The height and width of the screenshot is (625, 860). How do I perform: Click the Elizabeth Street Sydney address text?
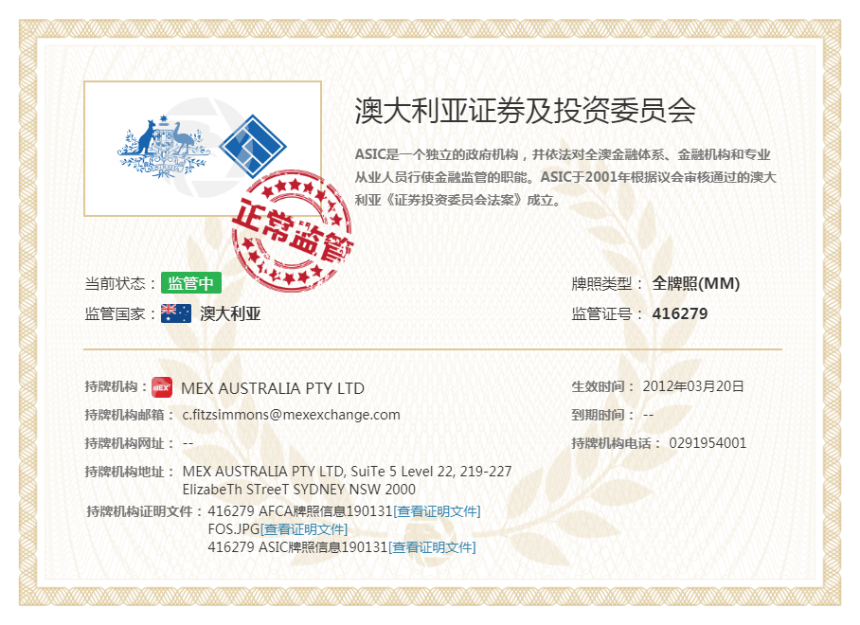tap(298, 490)
